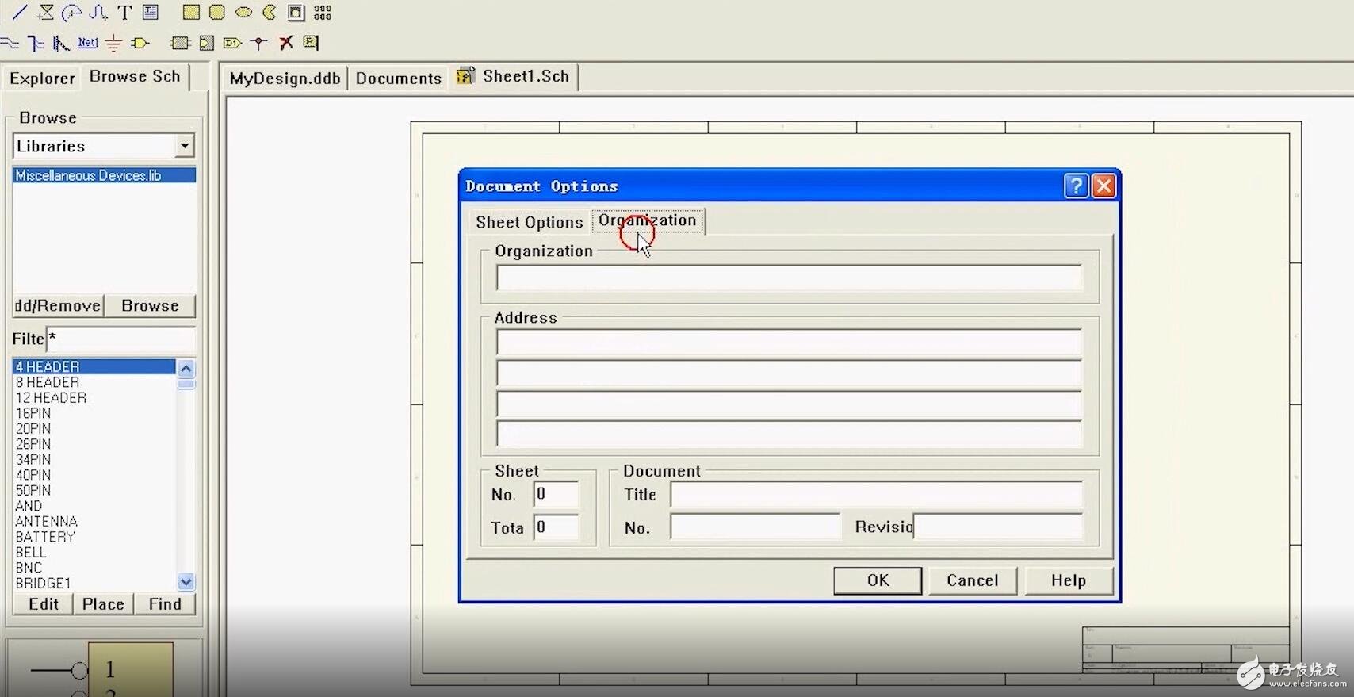
Task: Select Miscellaneous Devices.lib in library list
Action: tap(104, 175)
